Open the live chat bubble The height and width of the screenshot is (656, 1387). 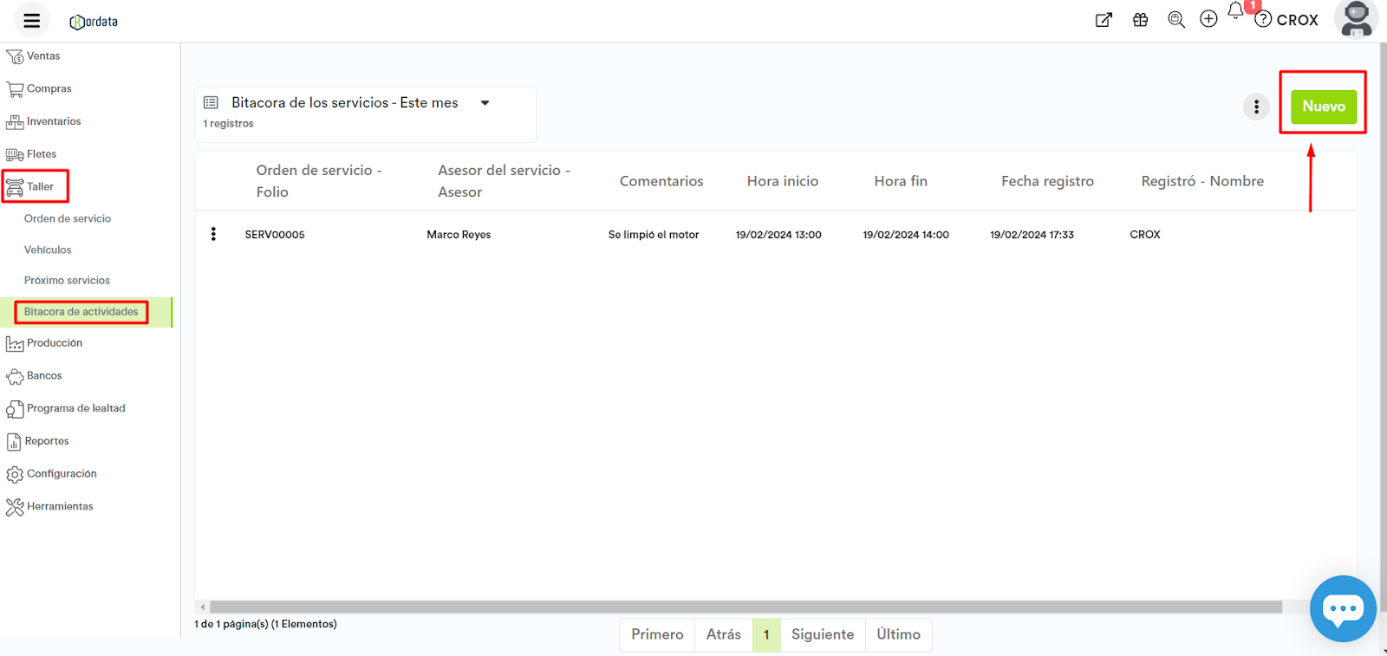pos(1342,608)
